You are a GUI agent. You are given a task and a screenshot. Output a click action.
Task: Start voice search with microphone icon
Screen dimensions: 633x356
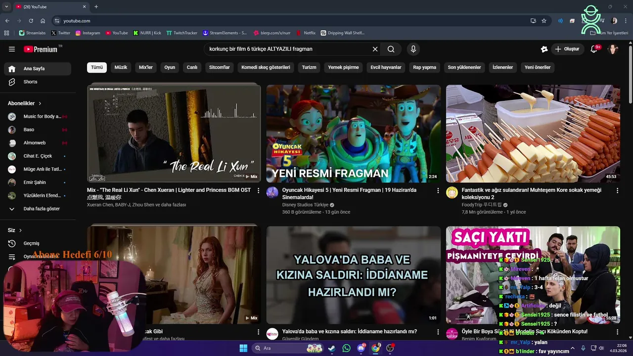[413, 49]
